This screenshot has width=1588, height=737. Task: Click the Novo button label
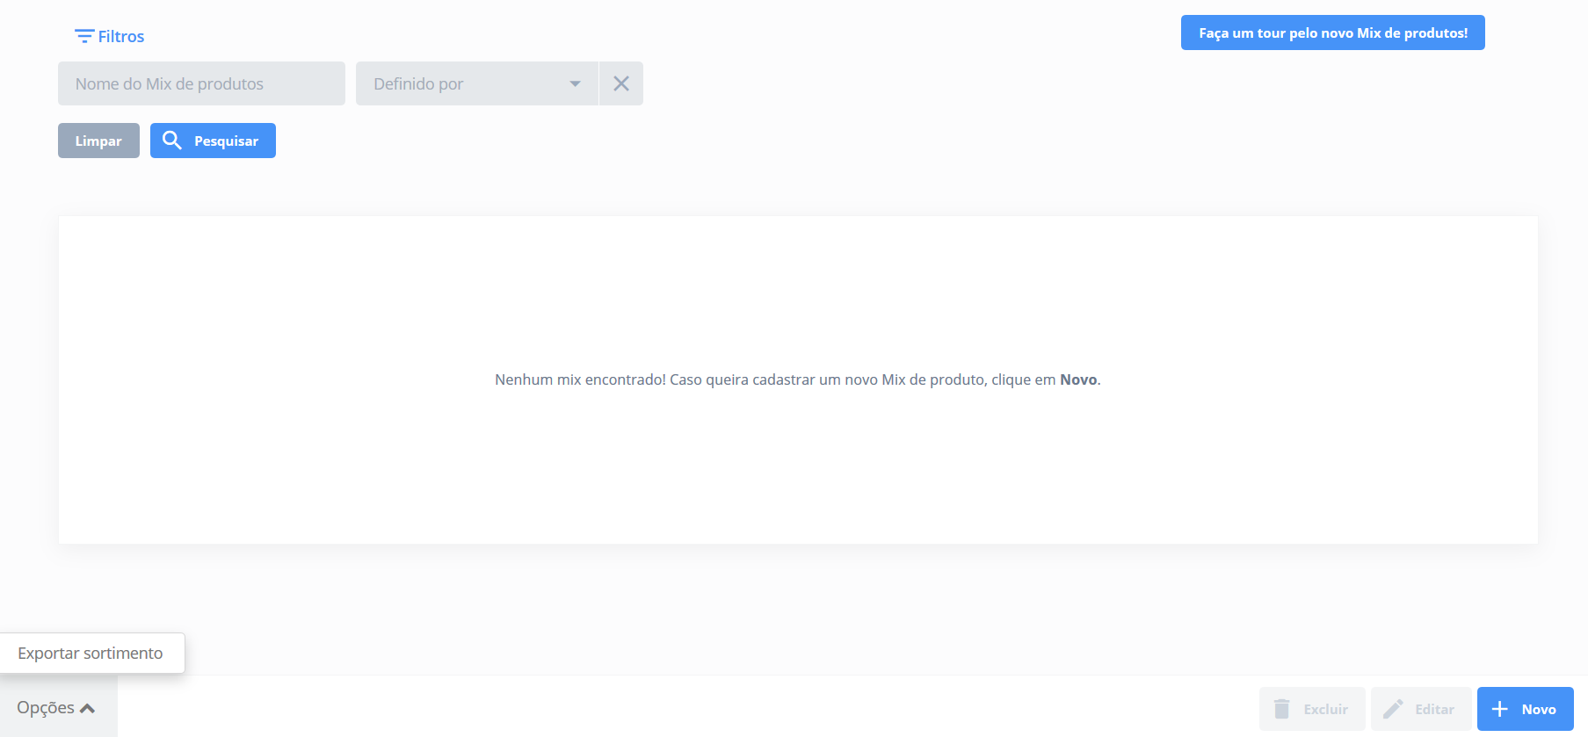coord(1539,709)
